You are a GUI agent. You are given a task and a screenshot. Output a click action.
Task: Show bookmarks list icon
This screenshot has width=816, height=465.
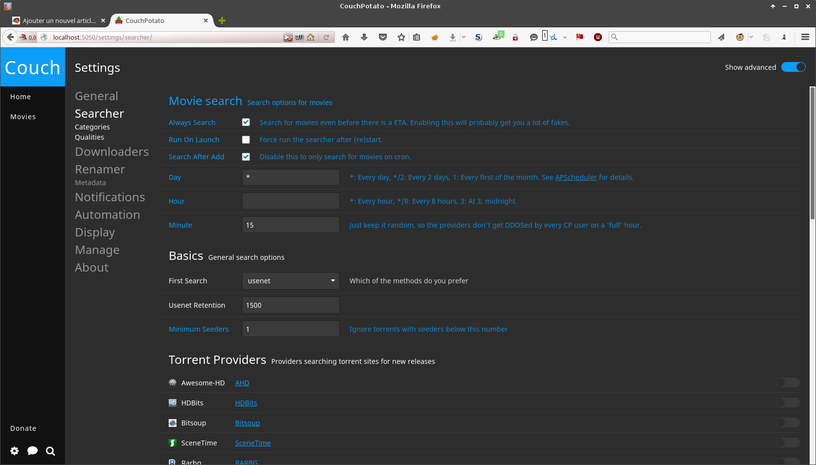(417, 37)
